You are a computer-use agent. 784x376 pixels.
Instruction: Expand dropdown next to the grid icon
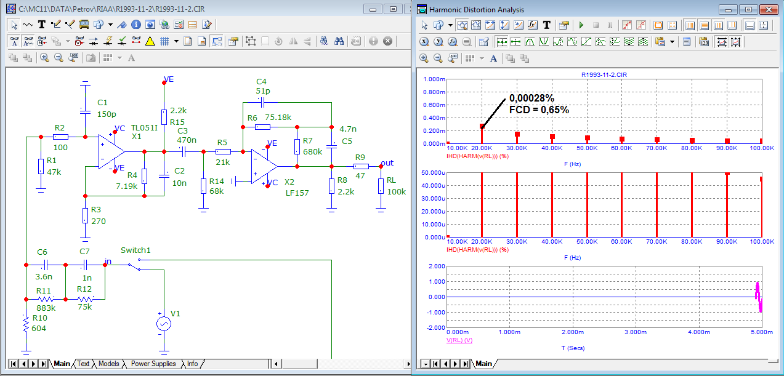pos(176,41)
